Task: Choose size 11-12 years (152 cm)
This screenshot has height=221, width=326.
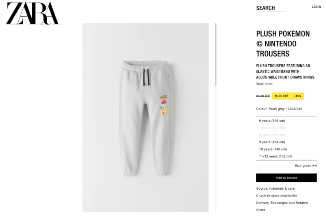Action: tap(286, 156)
